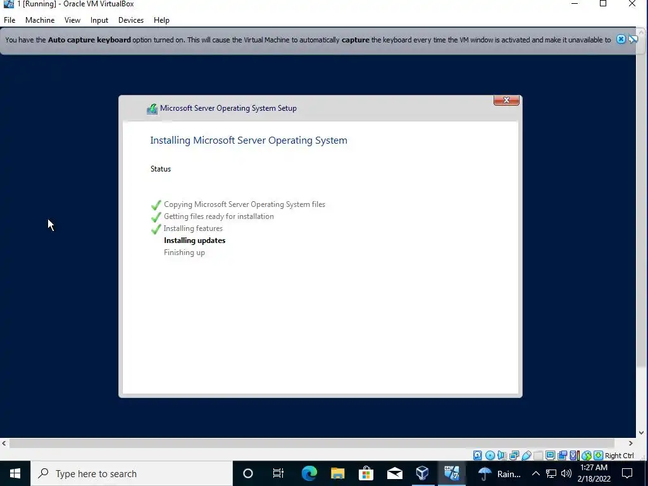
Task: Open the network tray icon
Action: pos(551,473)
